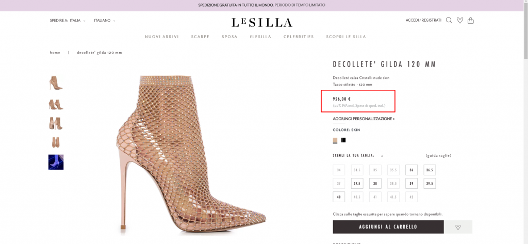Open the search magnifier icon
The width and height of the screenshot is (528, 244).
coord(449,21)
